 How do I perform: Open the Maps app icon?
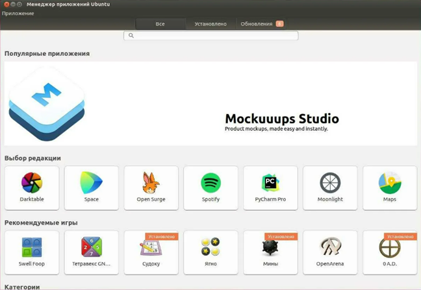pyautogui.click(x=390, y=183)
